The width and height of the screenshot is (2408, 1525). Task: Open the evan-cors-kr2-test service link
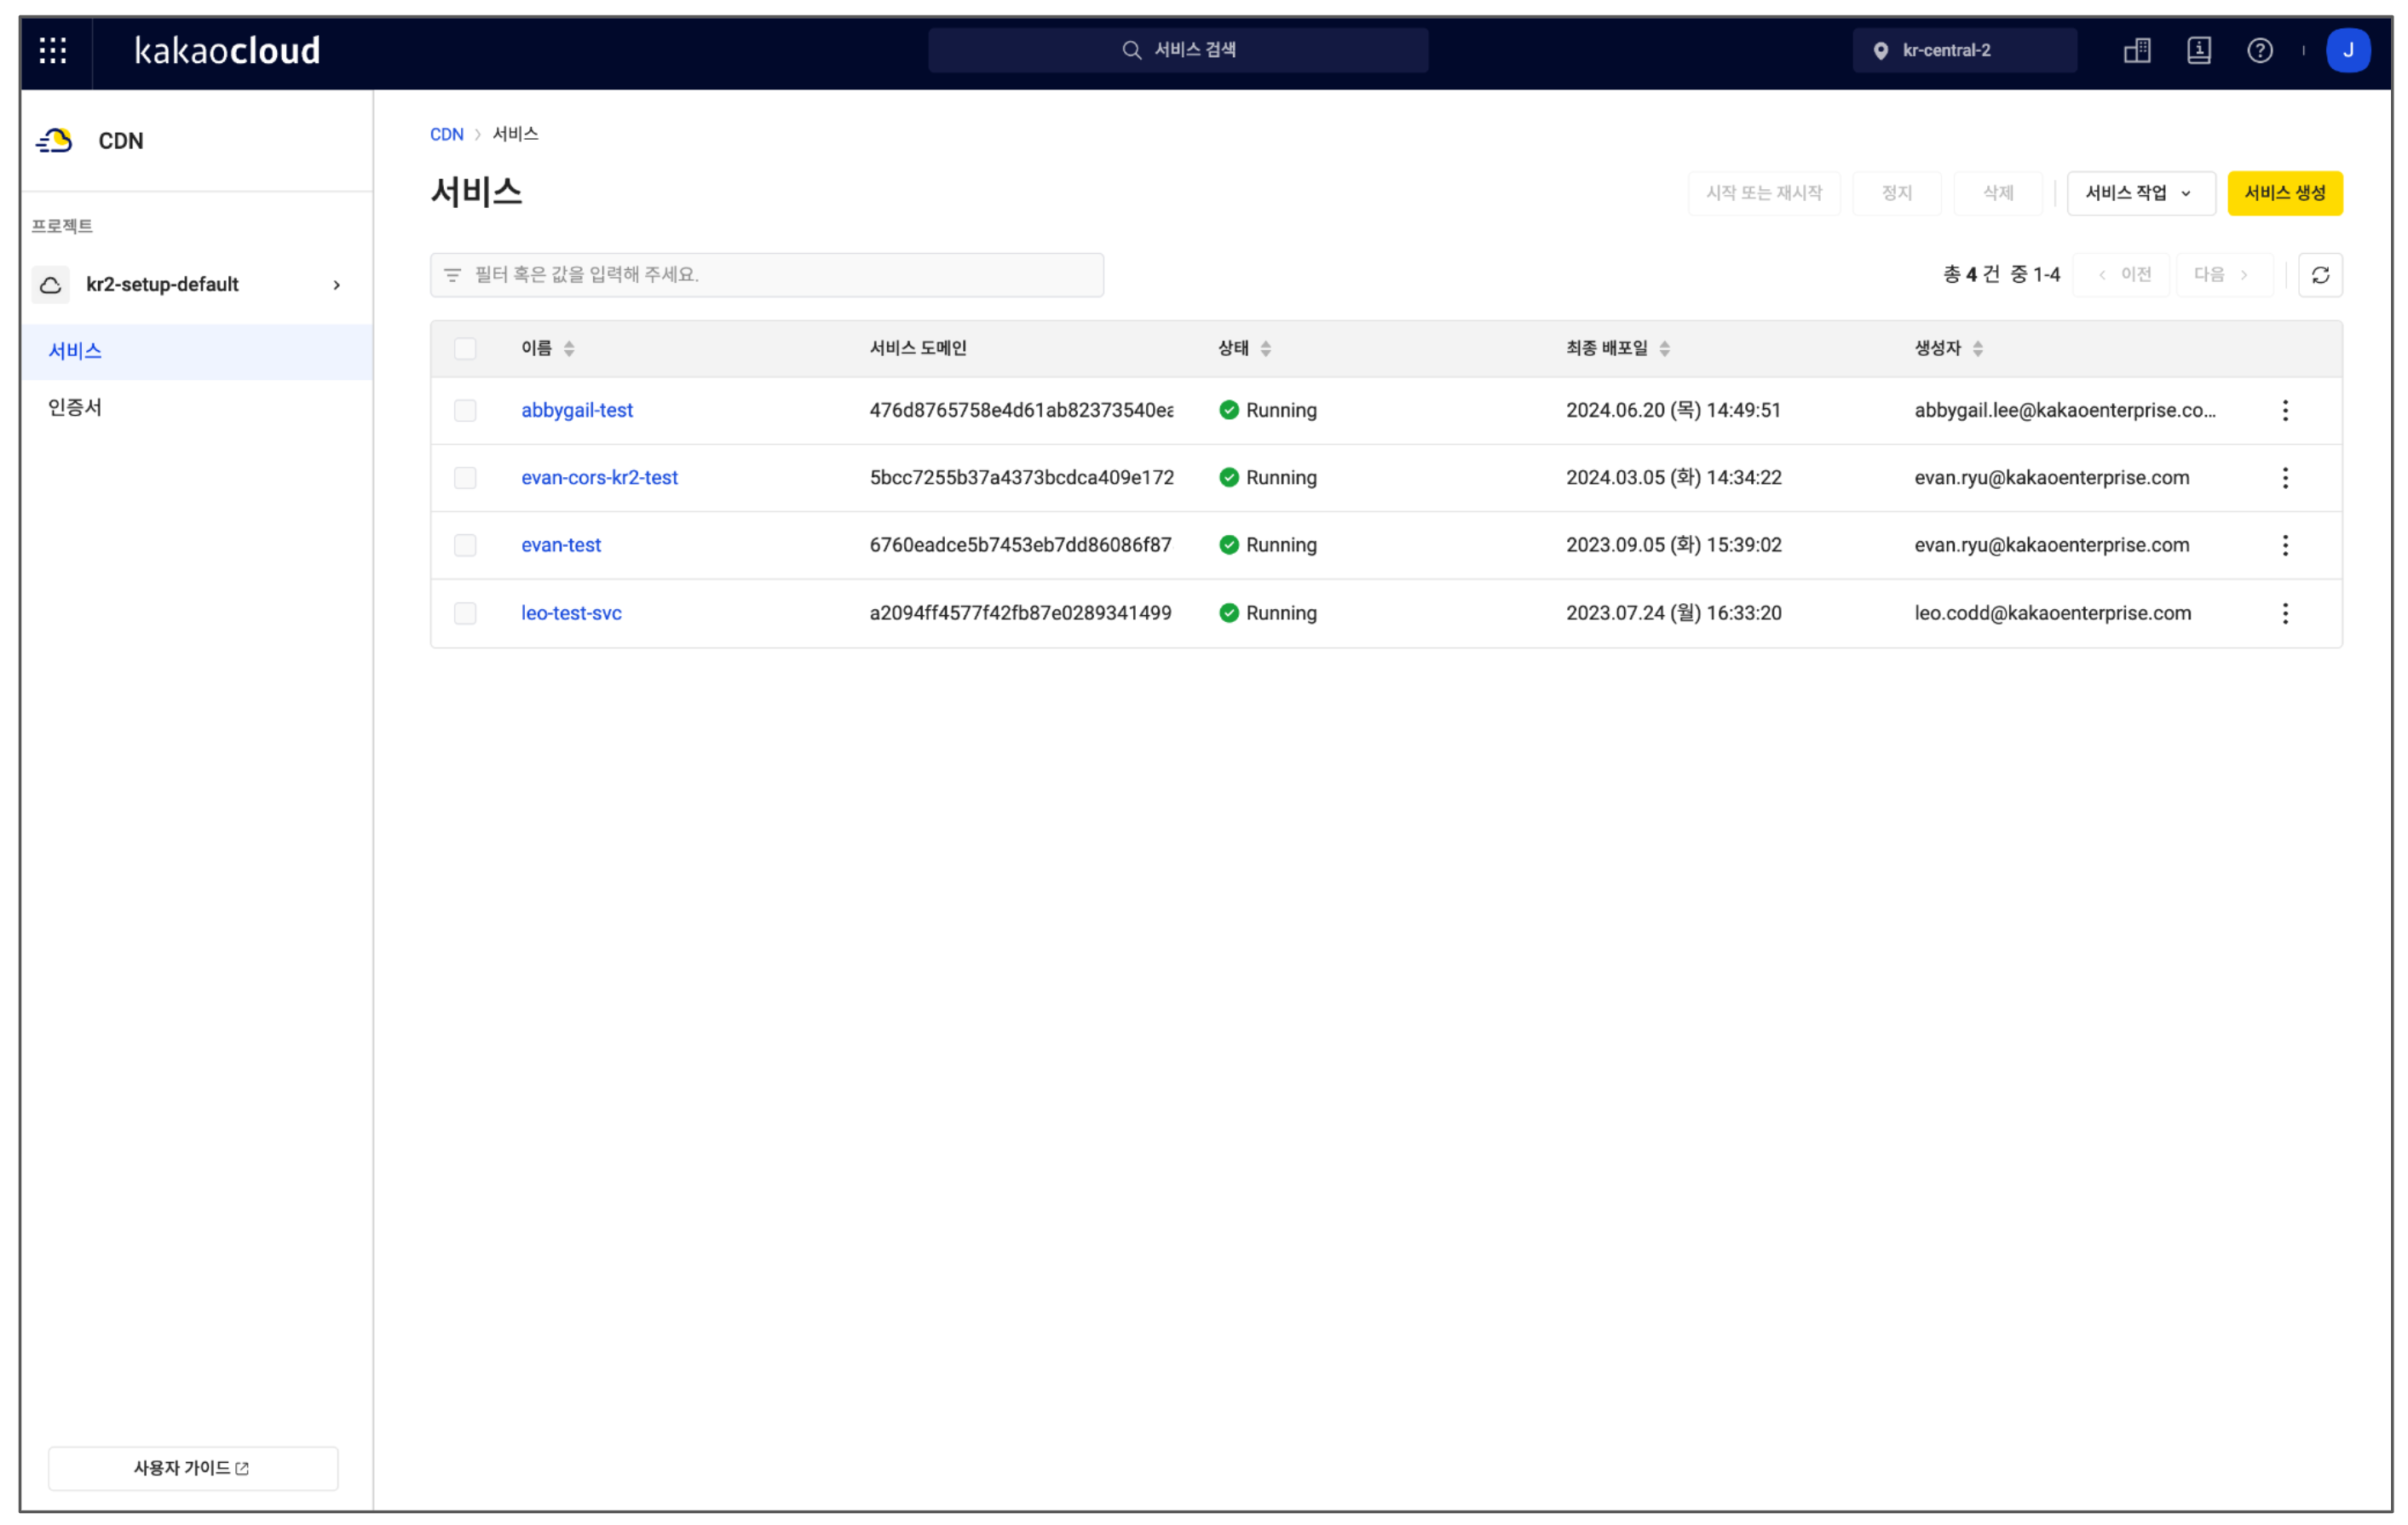click(x=599, y=478)
